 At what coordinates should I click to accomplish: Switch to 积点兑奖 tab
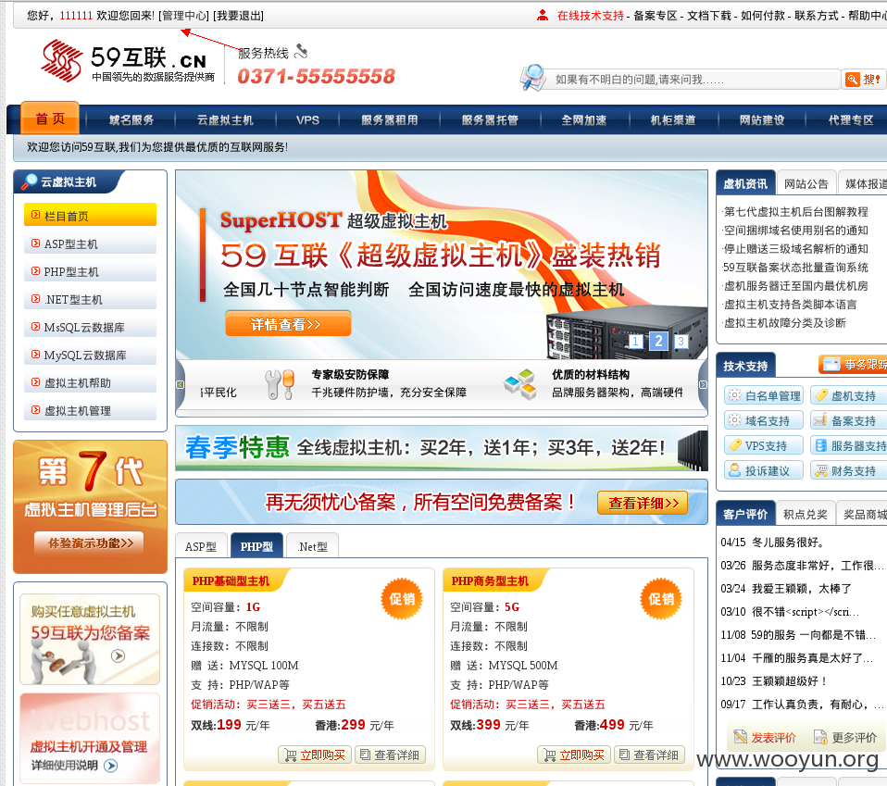[x=805, y=514]
